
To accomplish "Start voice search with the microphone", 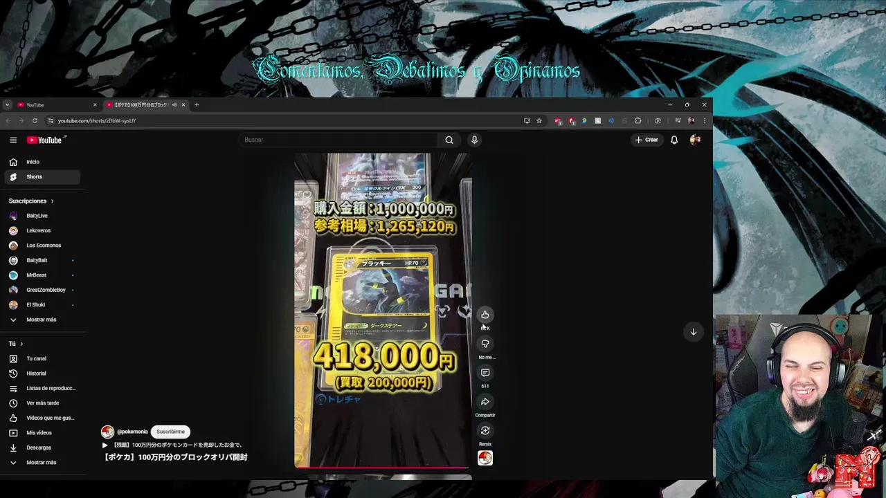I will 474,140.
